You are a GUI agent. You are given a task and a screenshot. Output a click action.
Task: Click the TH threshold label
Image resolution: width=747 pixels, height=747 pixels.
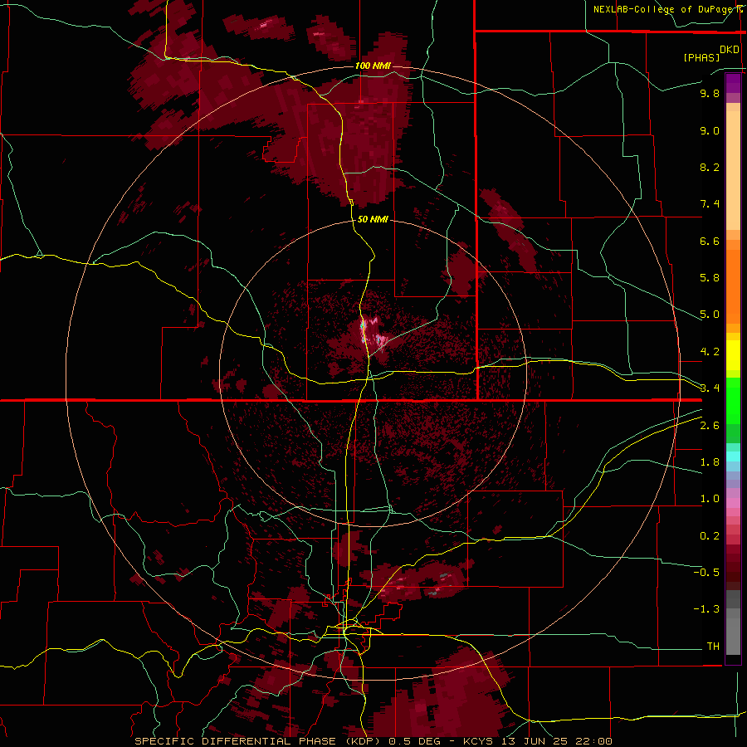pos(713,647)
